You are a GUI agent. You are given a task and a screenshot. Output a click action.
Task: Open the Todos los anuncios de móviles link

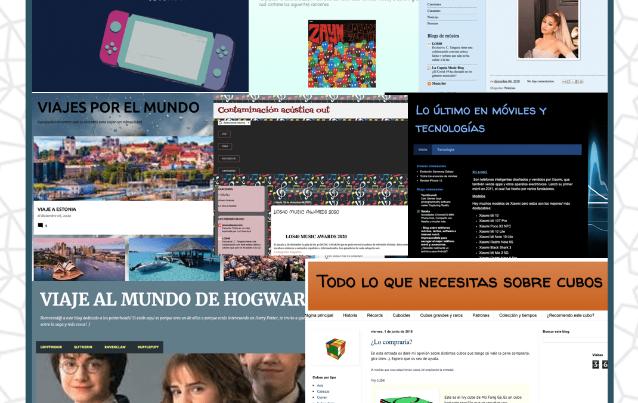click(439, 176)
